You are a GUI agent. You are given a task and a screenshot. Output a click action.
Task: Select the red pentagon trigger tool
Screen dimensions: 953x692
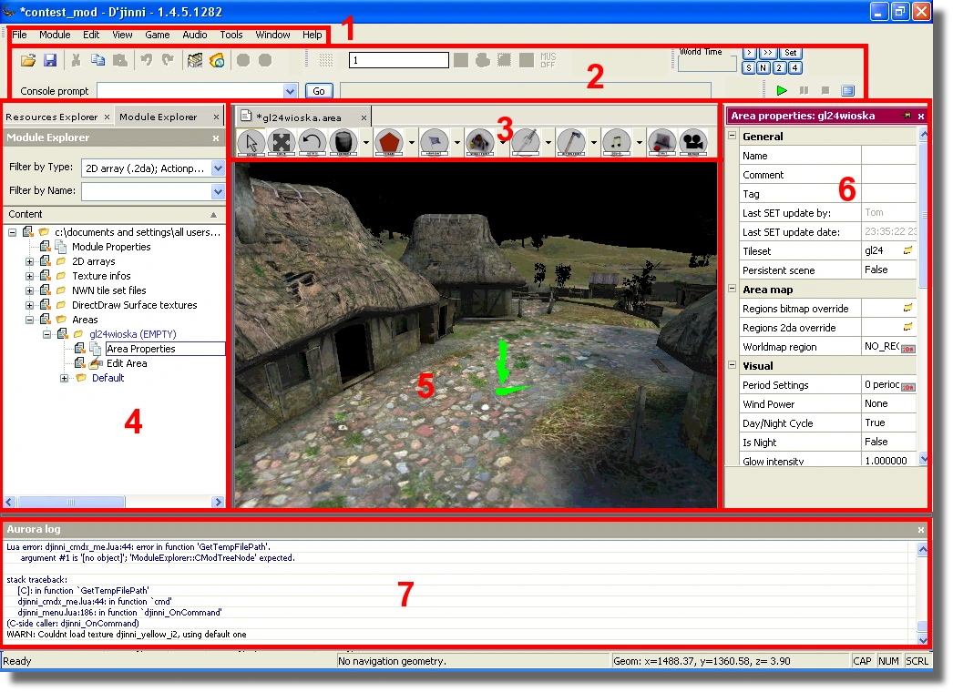tap(389, 143)
